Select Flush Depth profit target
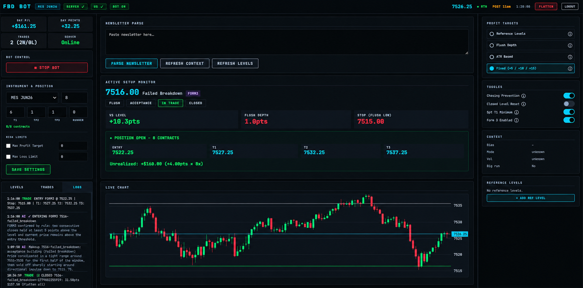Viewport: 583px width, 288px height. (x=530, y=45)
